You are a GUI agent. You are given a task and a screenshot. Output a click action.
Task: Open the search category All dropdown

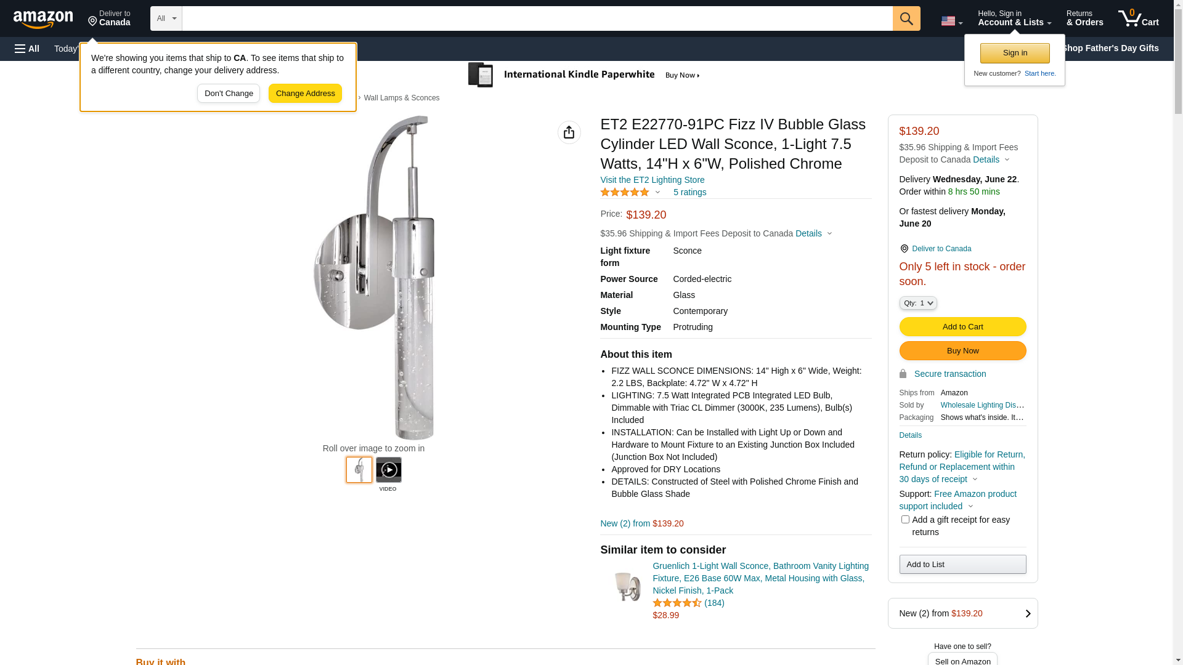point(166,18)
